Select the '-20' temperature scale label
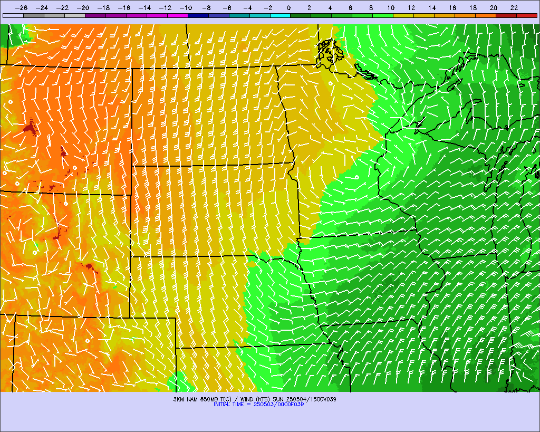The width and height of the screenshot is (540, 432). (x=83, y=8)
